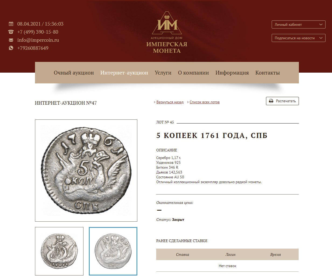332x276 pixels.
Task: Click the calendar icon beside the date
Action: pos(11,24)
